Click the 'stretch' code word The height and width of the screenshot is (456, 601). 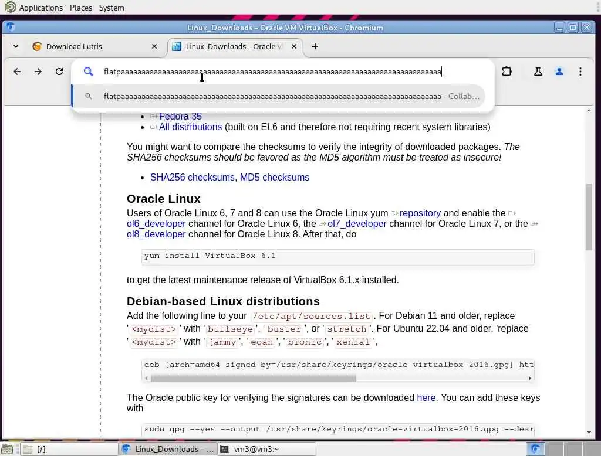tap(346, 329)
